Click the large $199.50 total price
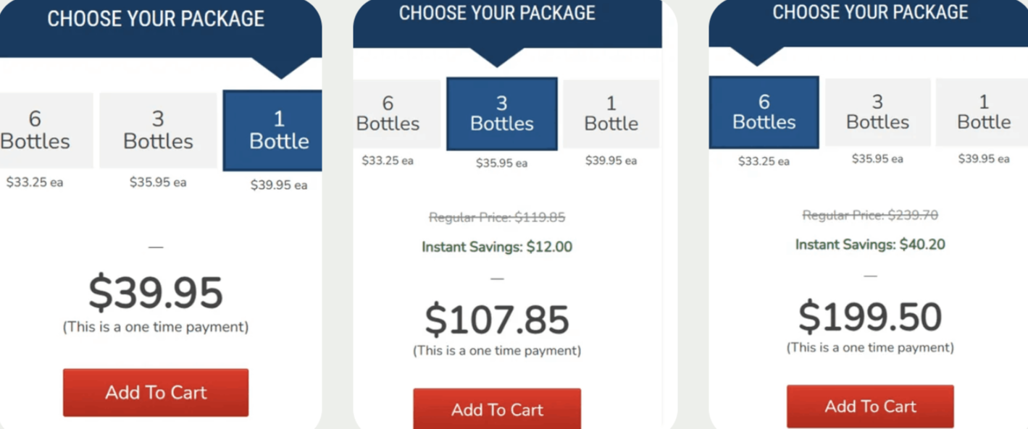 [x=870, y=317]
